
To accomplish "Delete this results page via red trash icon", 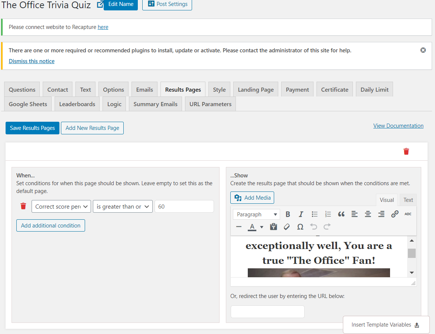I will [406, 151].
